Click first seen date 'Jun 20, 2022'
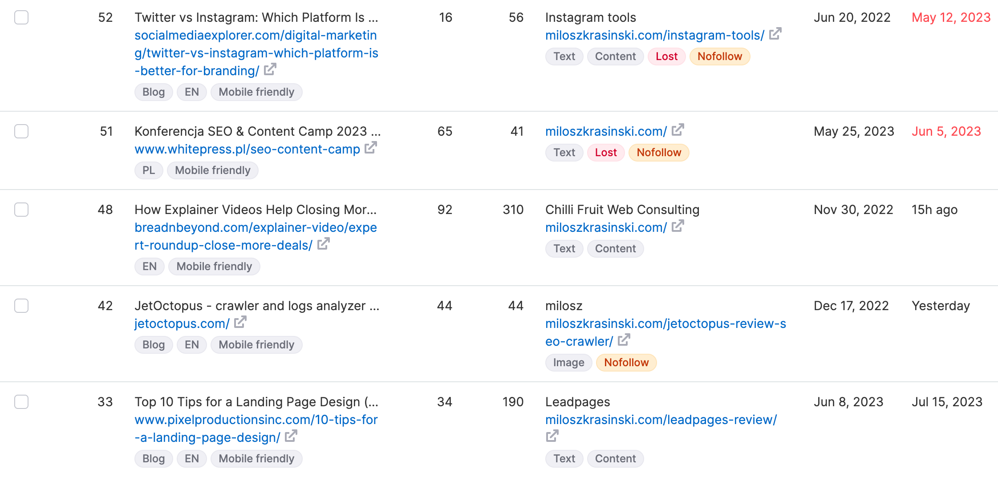The height and width of the screenshot is (477, 998). click(x=852, y=17)
